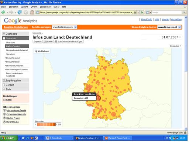Switch to Microsoft PowerPoint taskbar item

[x=117, y=138]
